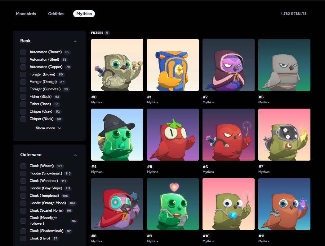Enable the Automaton (Bronze) beak filter
Image resolution: width=325 pixels, height=246 pixels.
23,52
